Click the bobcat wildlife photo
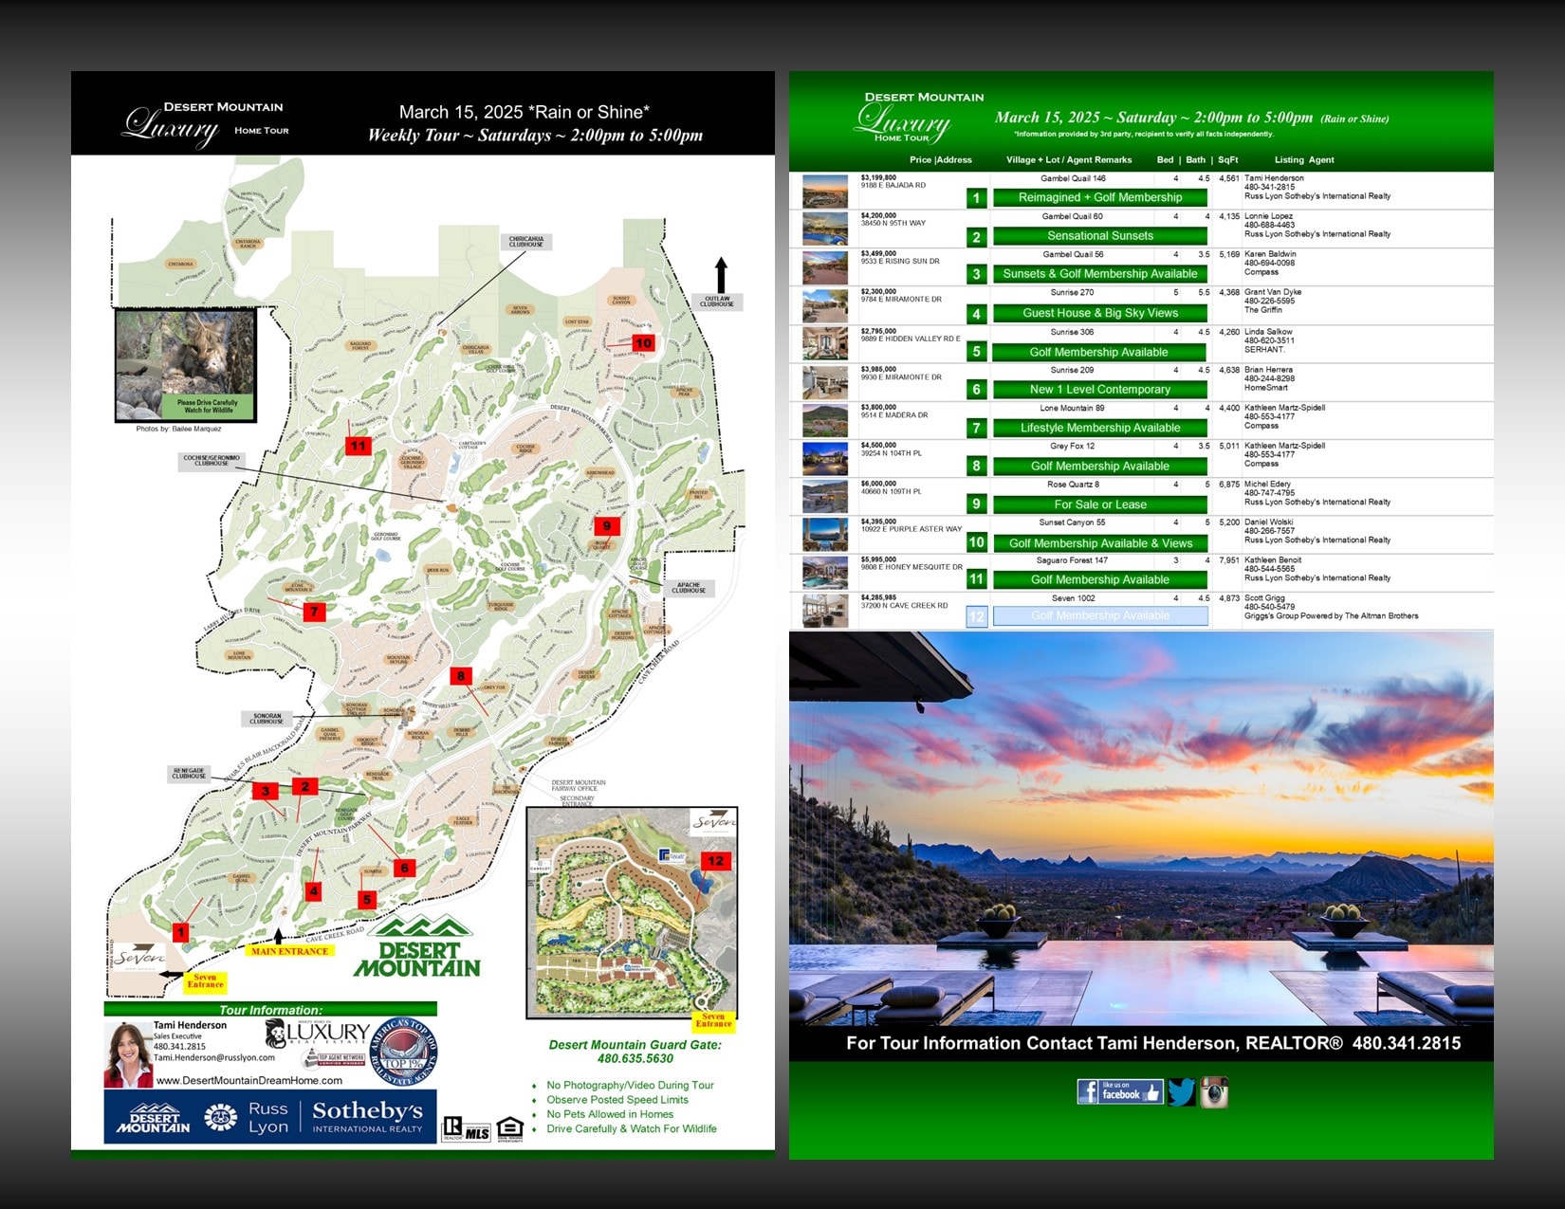 point(185,364)
